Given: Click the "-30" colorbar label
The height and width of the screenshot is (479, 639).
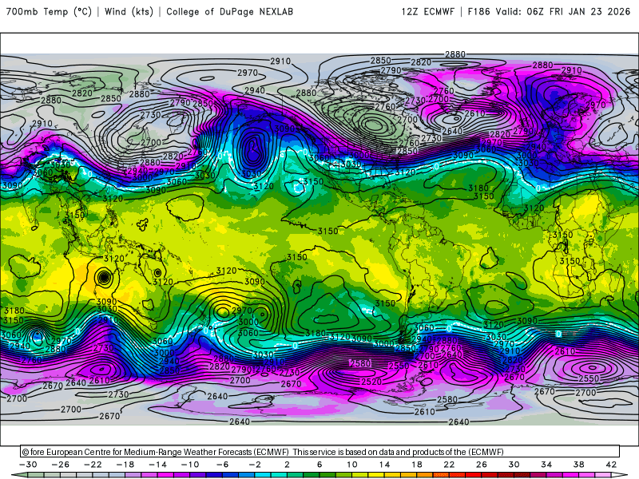Looking at the screenshot, I should 28,465.
